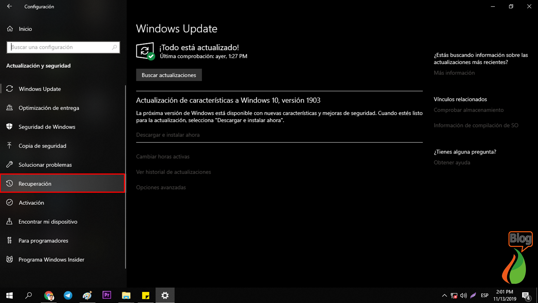Screen dimensions: 538x303
Task: Open Activación settings
Action: (31, 202)
